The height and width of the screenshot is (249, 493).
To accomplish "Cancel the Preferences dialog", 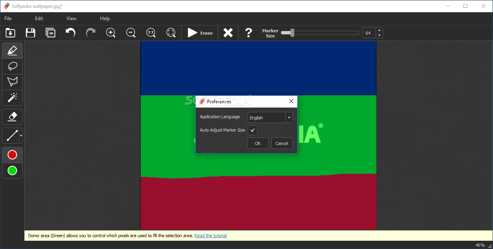I will [x=282, y=143].
